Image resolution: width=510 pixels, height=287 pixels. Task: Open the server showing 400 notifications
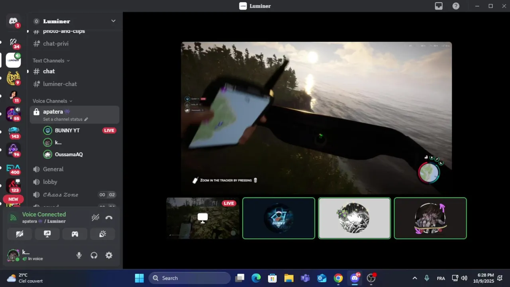[13, 168]
